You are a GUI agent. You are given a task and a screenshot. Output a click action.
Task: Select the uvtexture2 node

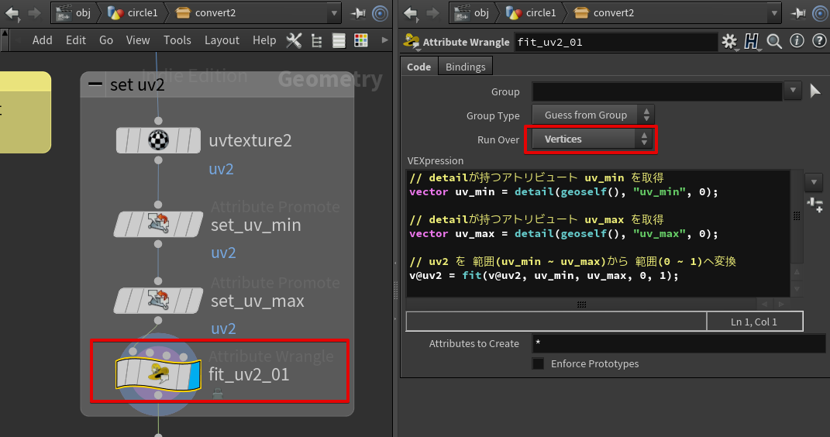coord(158,140)
